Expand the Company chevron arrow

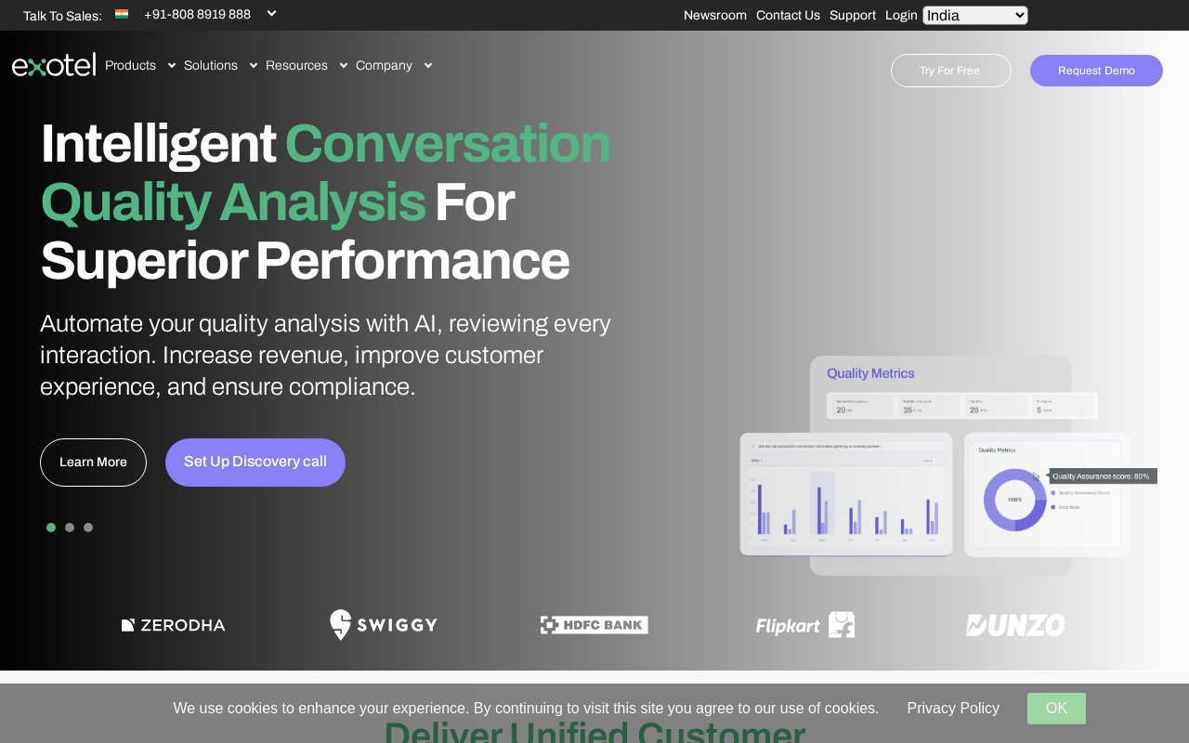coord(427,65)
